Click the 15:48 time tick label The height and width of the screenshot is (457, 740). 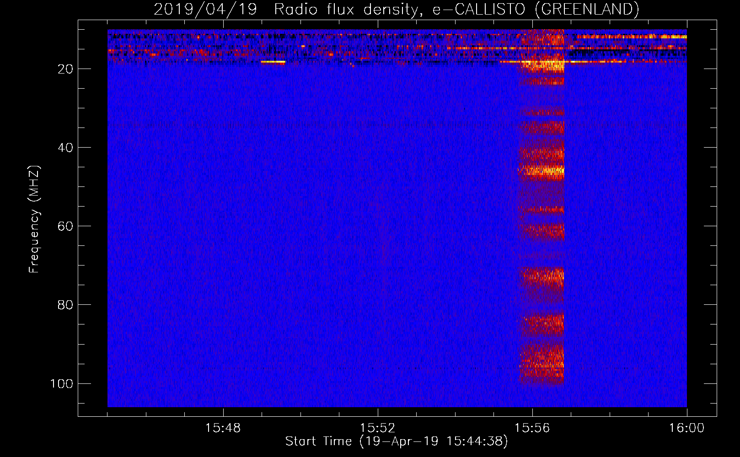click(223, 428)
